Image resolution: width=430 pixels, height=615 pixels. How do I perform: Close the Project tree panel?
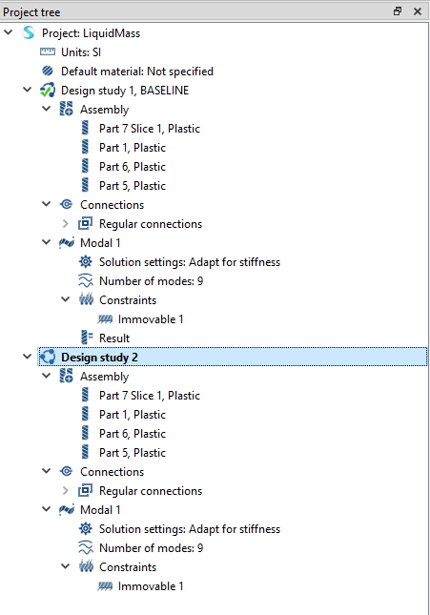tap(418, 11)
